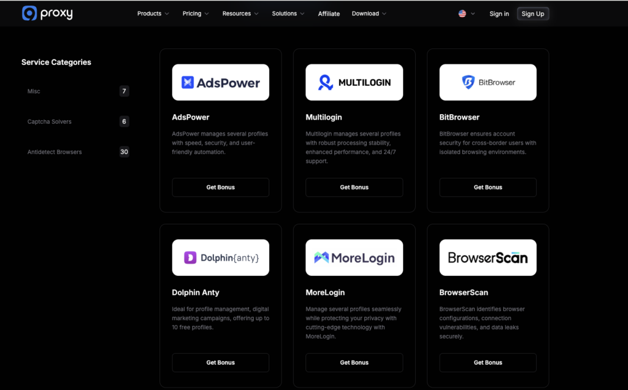Click MoreLogin description about cutting-edge technology
Screen dimensions: 628x390
(x=353, y=323)
